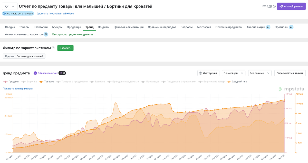Toggle the Выручка на товар legend series
The height and width of the screenshot is (163, 308).
211,81
